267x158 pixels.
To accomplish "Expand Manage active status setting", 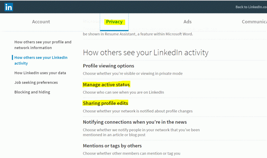I will coord(106,84).
